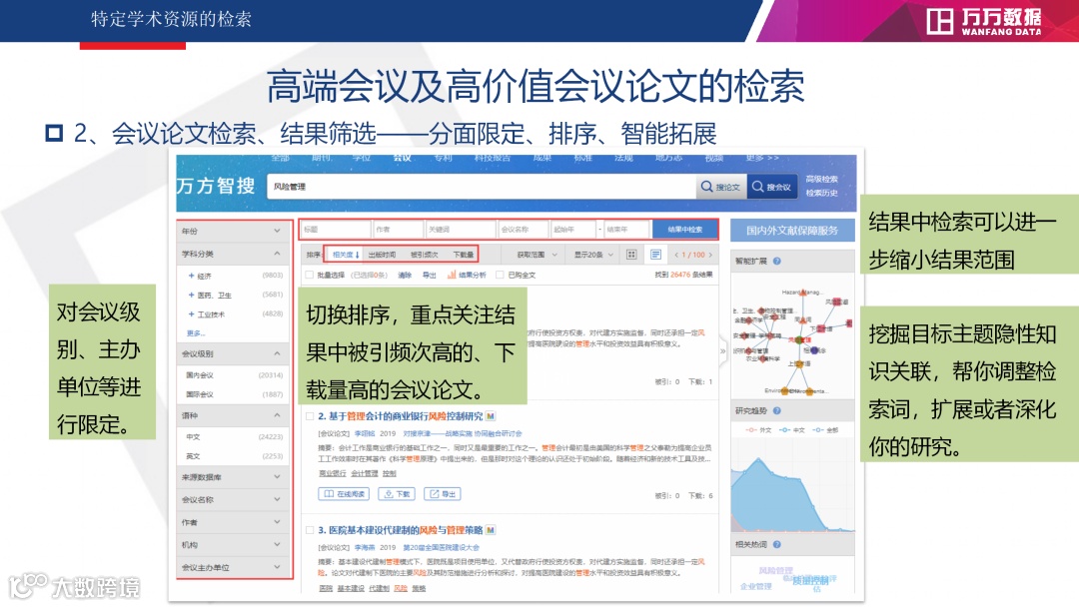The image size is (1079, 607).
Task: Click the 关键词 refine input field
Action: click(x=461, y=230)
